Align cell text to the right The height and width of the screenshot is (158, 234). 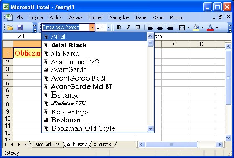tap(170, 27)
